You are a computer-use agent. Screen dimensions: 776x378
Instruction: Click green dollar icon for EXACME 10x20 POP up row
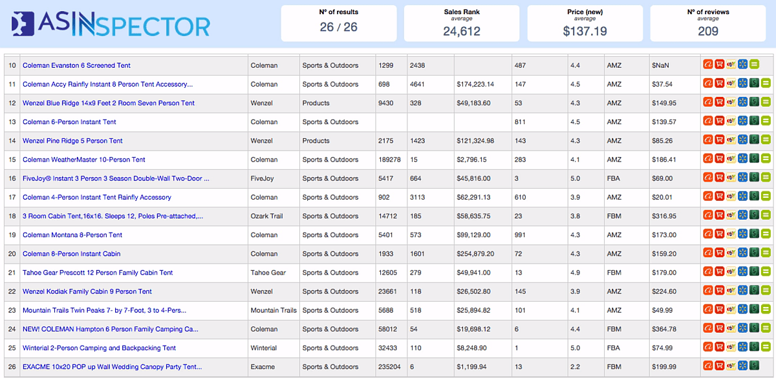point(754,366)
